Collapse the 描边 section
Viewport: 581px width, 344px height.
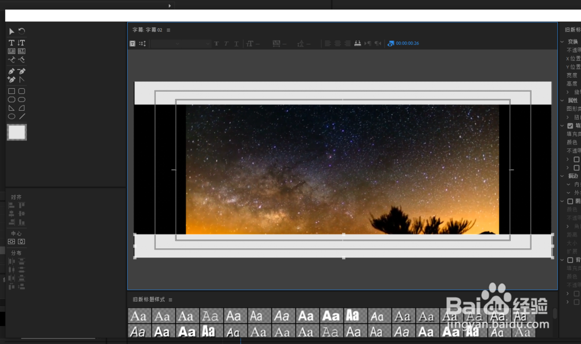pyautogui.click(x=562, y=176)
